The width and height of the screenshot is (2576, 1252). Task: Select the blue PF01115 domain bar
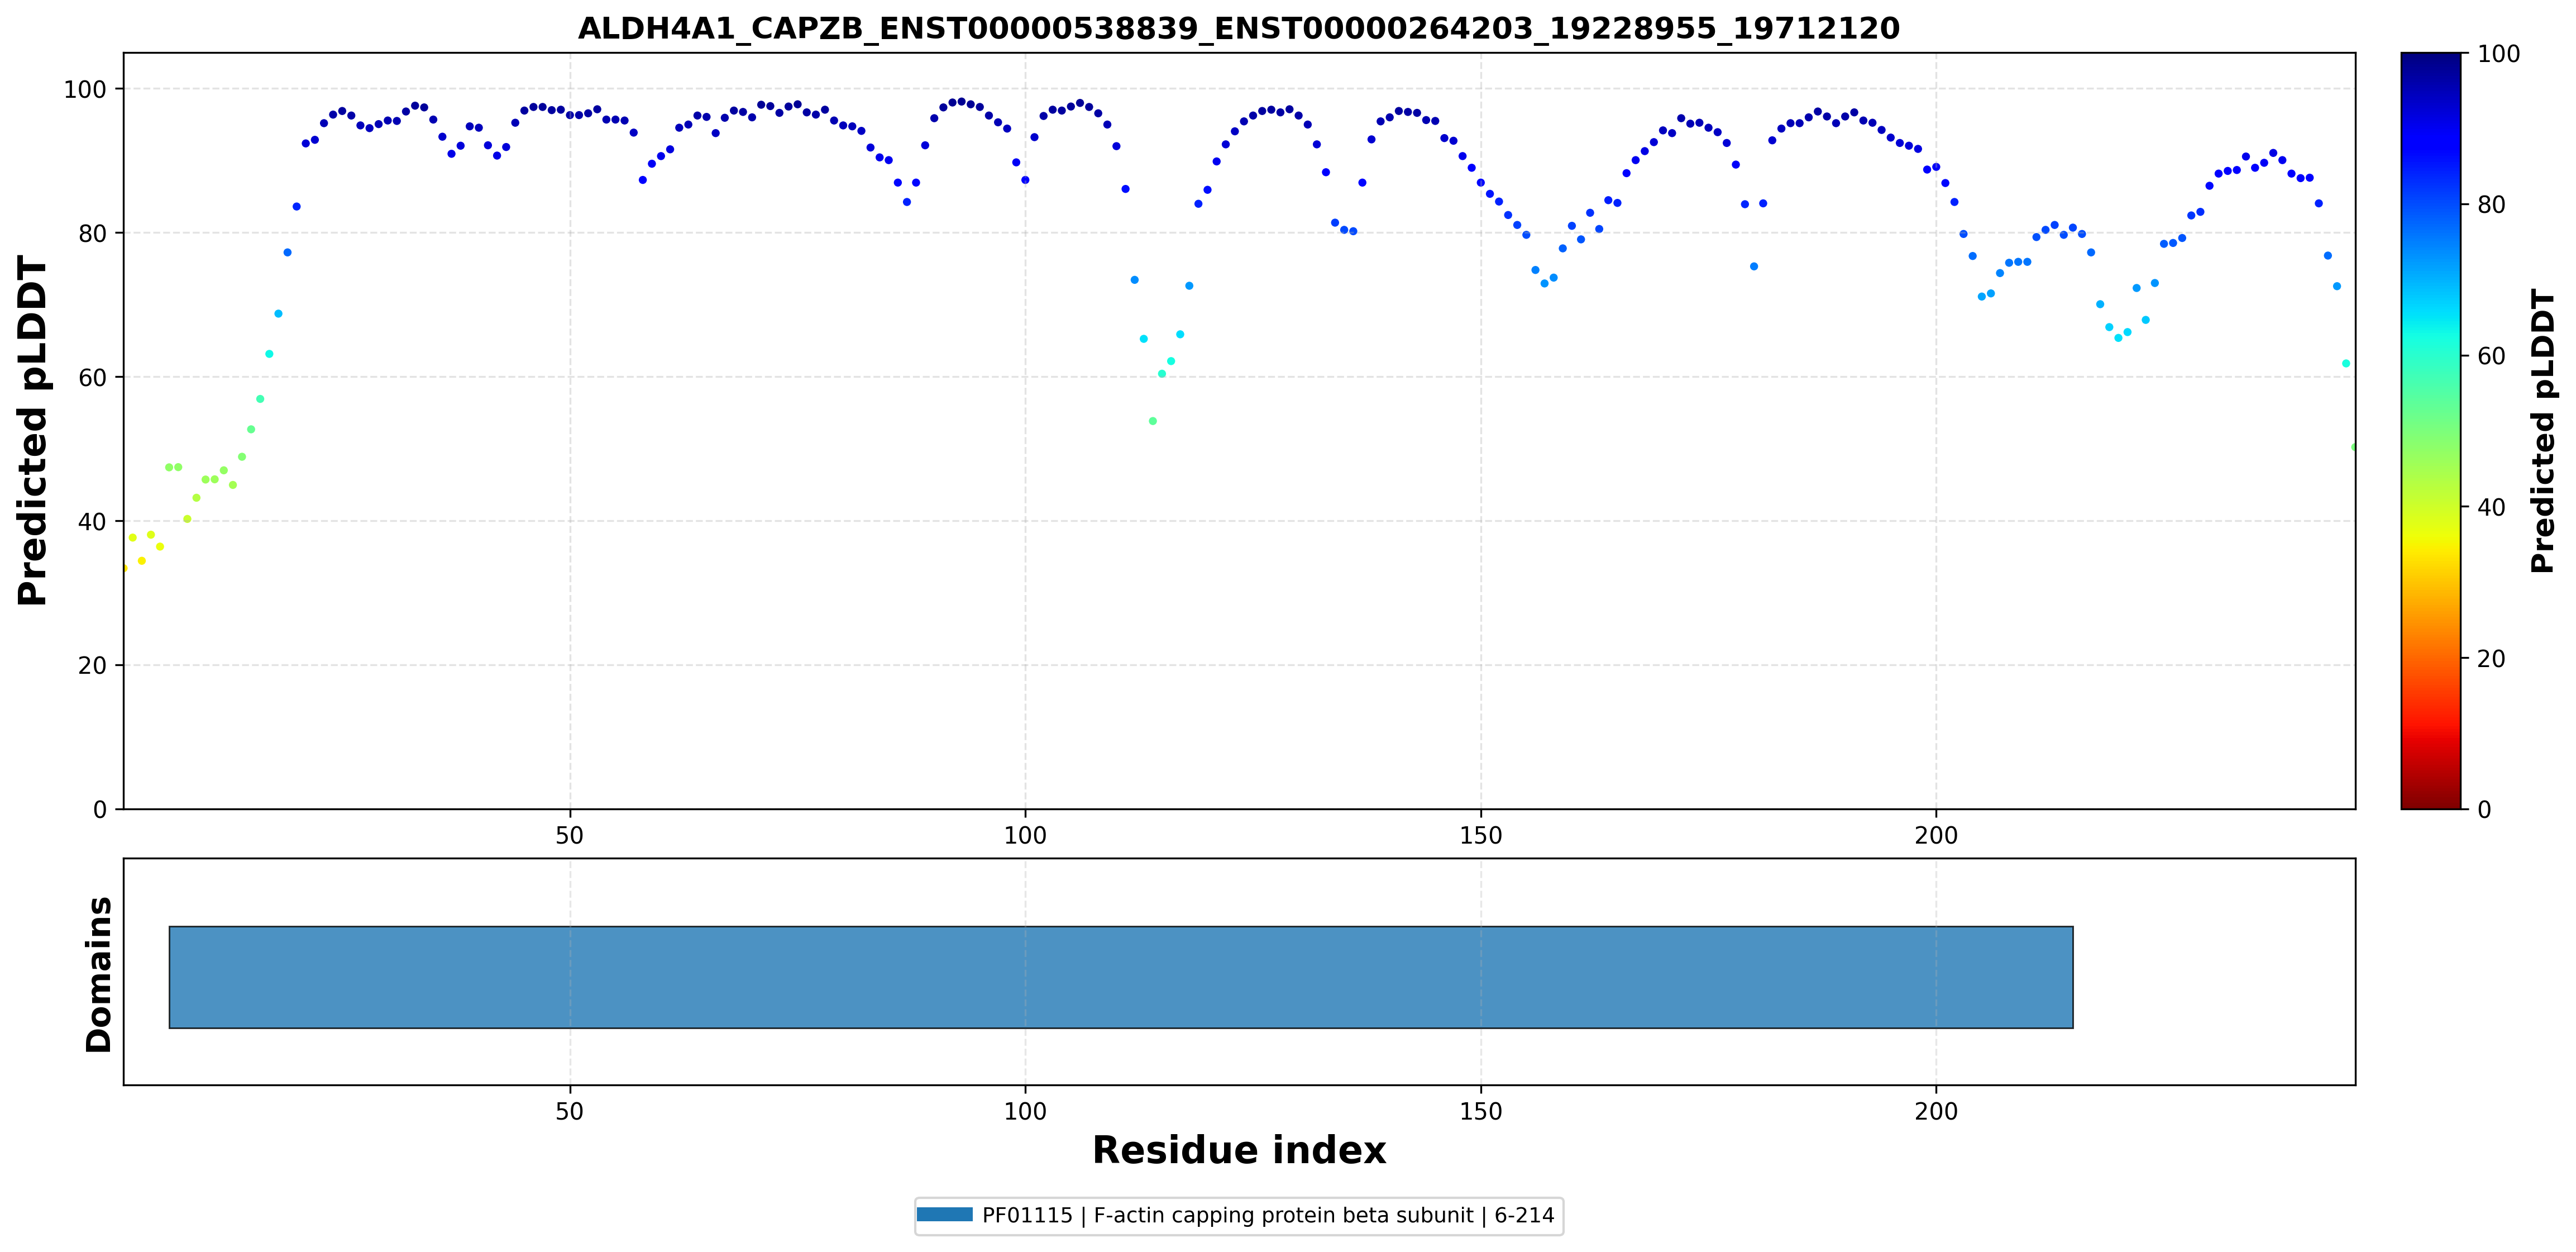tap(1121, 977)
